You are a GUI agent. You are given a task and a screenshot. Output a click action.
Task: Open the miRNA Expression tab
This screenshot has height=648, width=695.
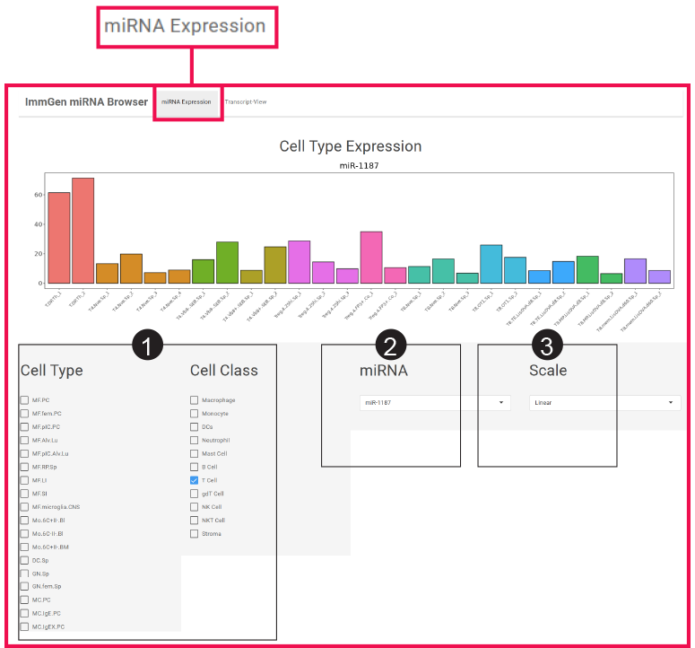click(187, 102)
